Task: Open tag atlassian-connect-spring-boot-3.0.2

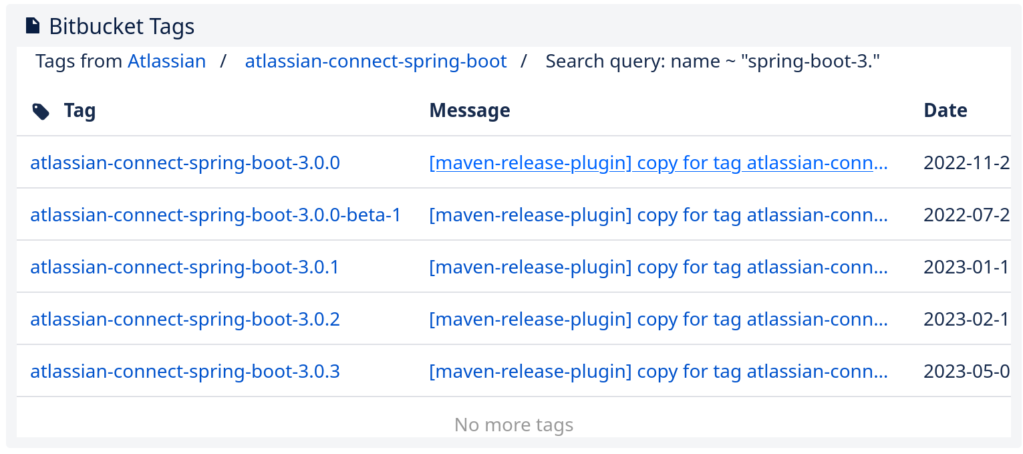Action: (x=185, y=319)
